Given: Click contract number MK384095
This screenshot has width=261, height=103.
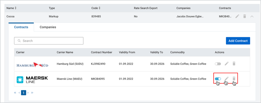Looking at the screenshot, I should coord(98,79).
